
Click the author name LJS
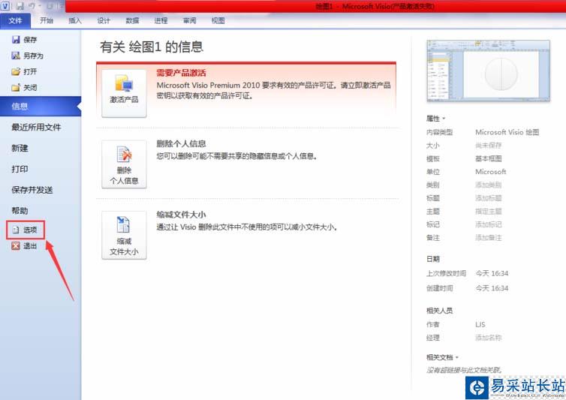point(480,324)
